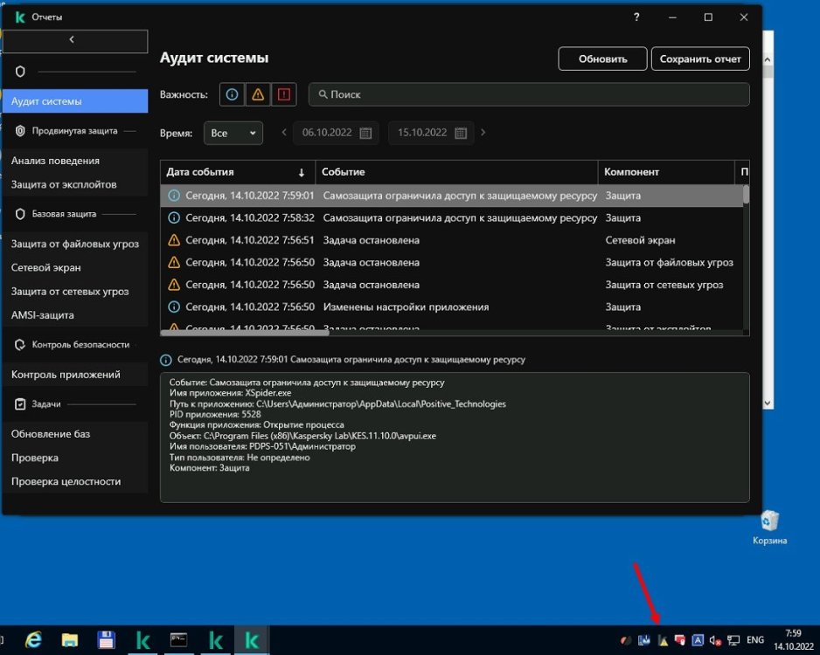Screen dimensions: 820x655
Task: Click the info icon of the 7:58:32 event
Action: pos(174,217)
